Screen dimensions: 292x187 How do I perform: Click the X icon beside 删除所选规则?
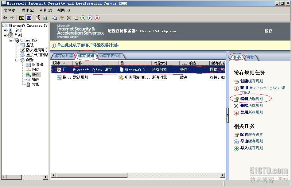point(236,106)
